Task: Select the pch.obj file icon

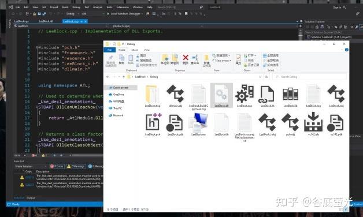Action: point(290,122)
